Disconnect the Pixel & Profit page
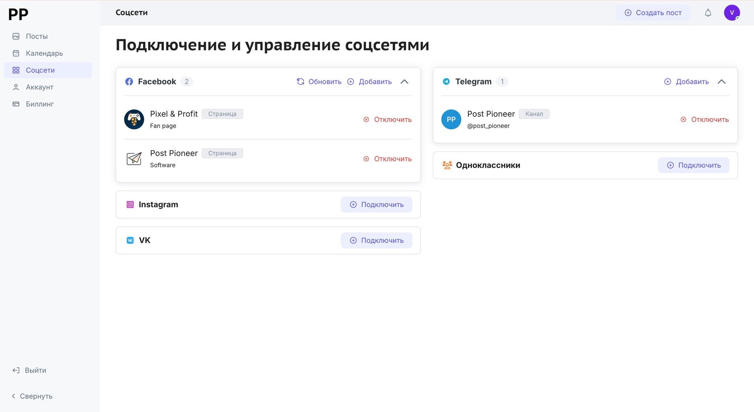The width and height of the screenshot is (754, 412). (388, 120)
